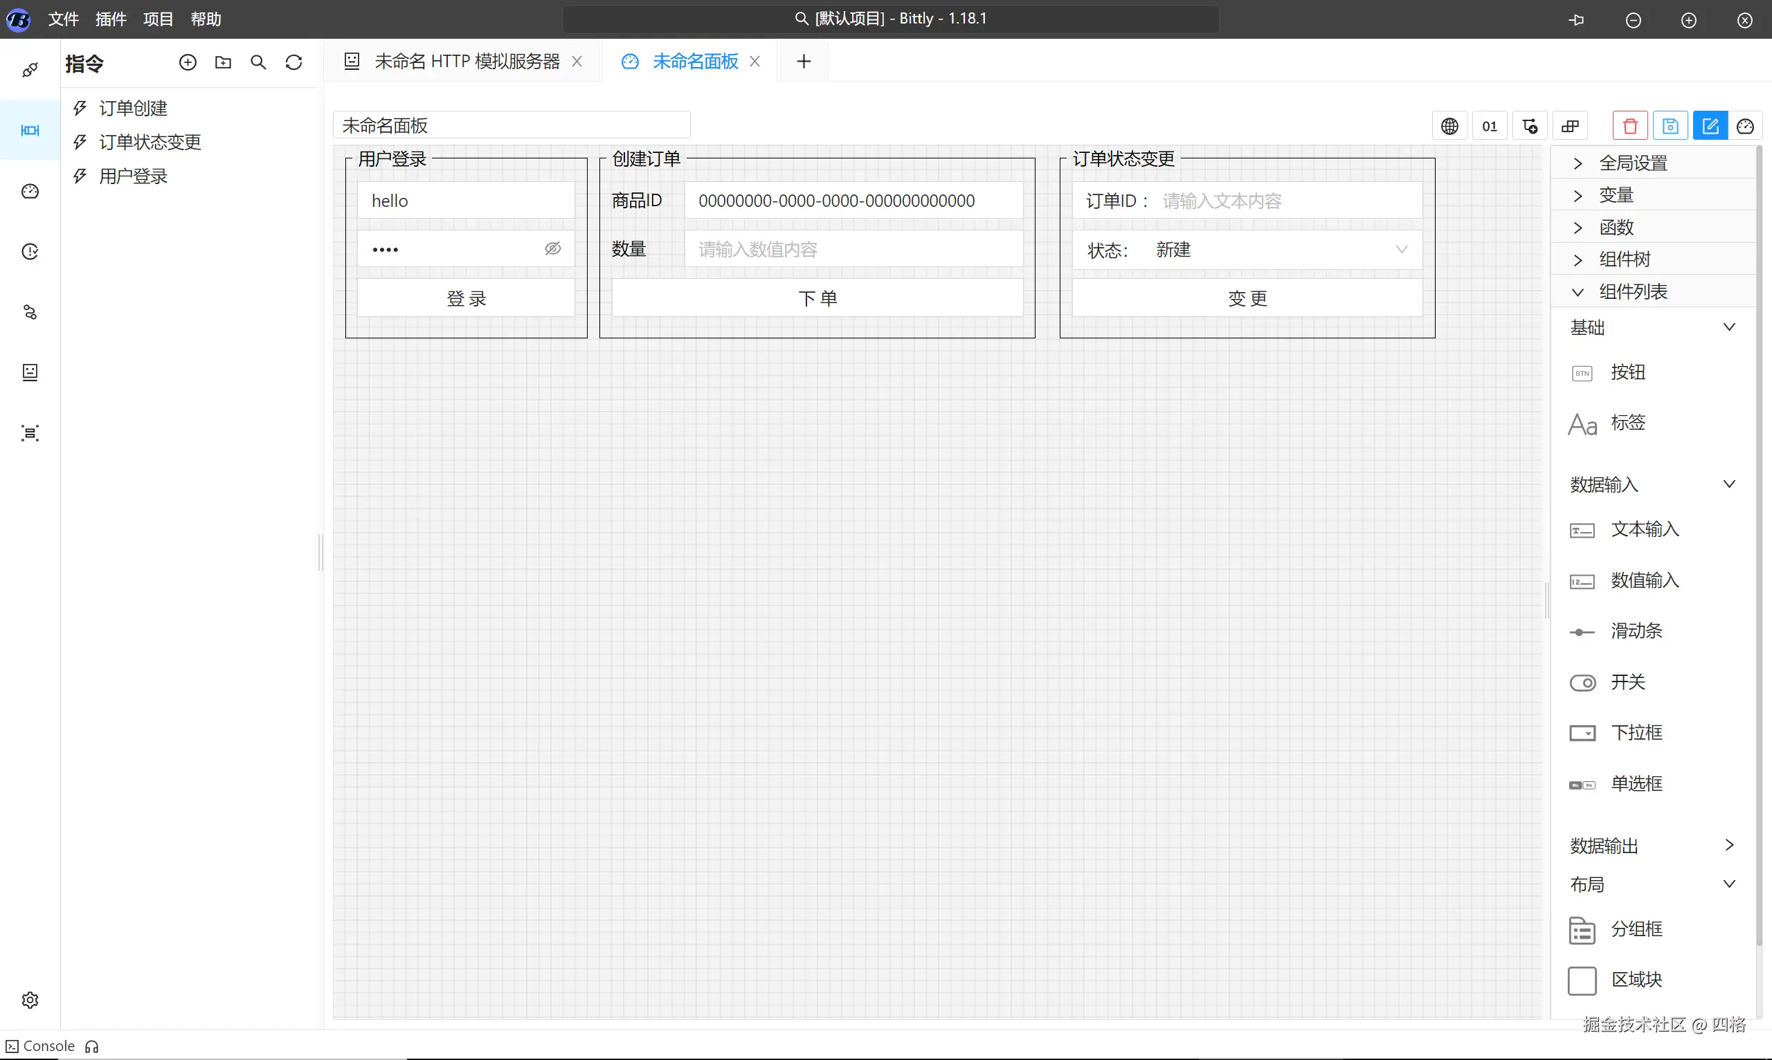Screen dimensions: 1772x1060
Task: Click the 登录 button
Action: coord(466,298)
